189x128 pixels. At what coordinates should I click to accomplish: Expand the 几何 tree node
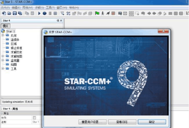pos(3,35)
